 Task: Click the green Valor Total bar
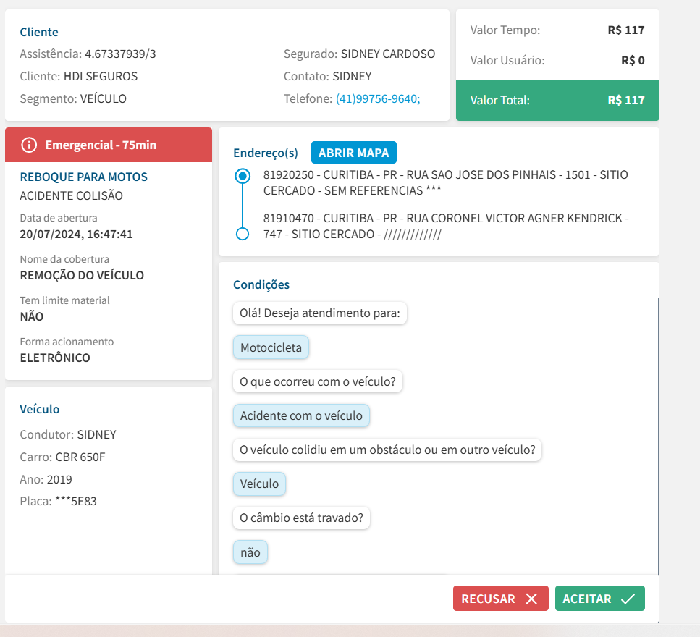click(x=557, y=100)
